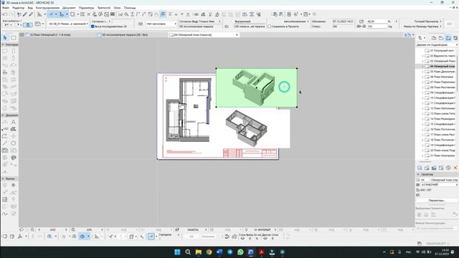
Task: Select the Line tool in the Document toolbox
Action: coord(5,143)
